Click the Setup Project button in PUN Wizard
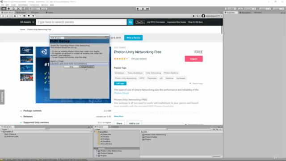286x161 pixels. pos(87,67)
